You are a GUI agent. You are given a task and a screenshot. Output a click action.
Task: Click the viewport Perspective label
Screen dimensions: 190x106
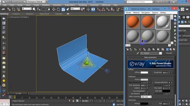16,17
